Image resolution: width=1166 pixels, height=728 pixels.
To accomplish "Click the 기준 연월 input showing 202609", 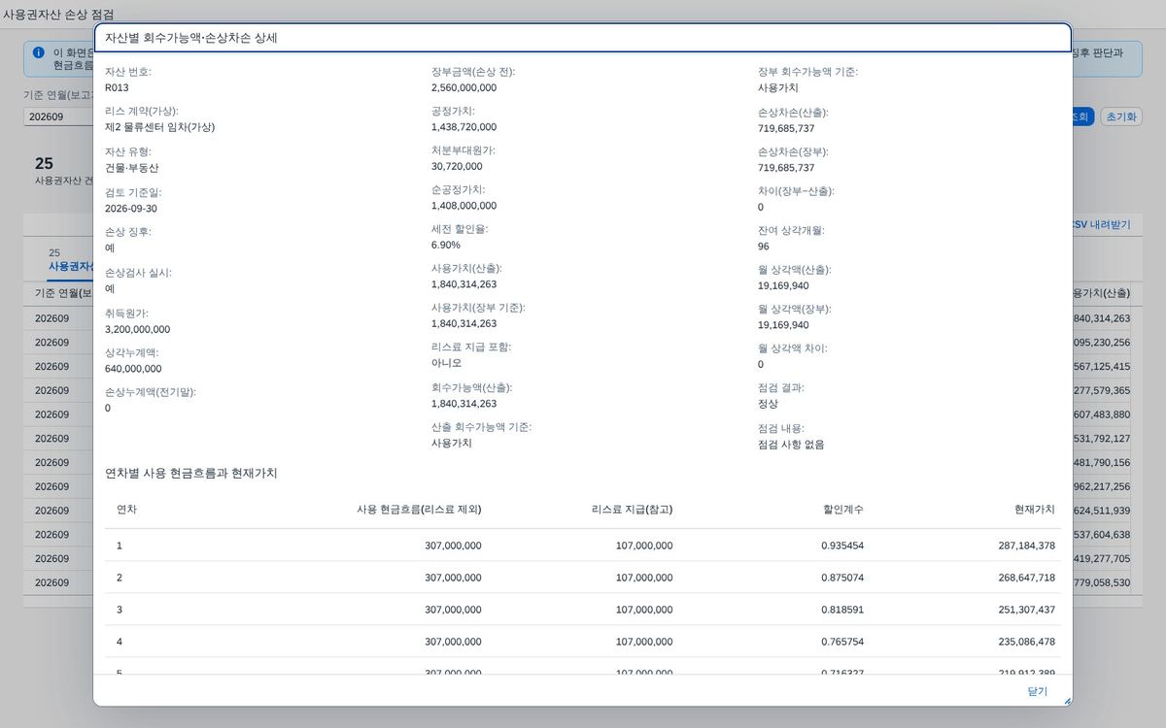I will point(58,116).
